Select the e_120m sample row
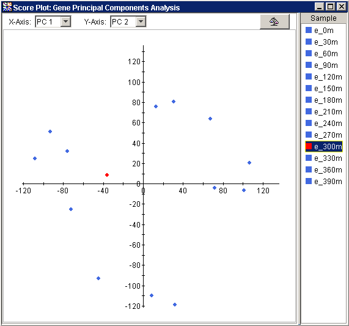 [324, 76]
